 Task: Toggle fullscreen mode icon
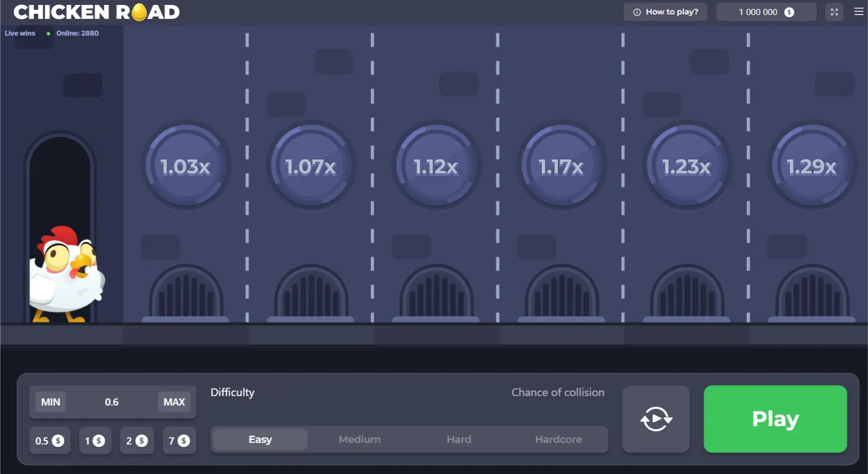coord(835,12)
